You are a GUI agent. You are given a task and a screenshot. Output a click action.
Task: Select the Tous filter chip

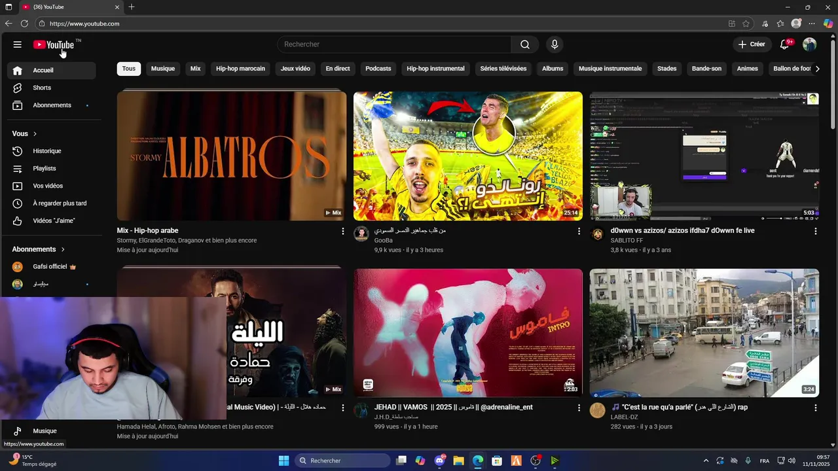[129, 69]
